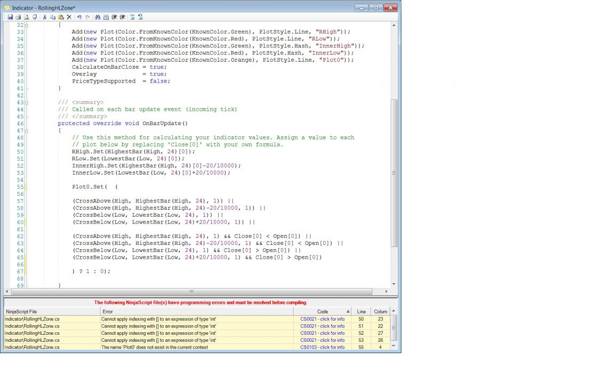The width and height of the screenshot is (593, 370).
Task: Open Find with the binoculars icon
Action: (98, 17)
